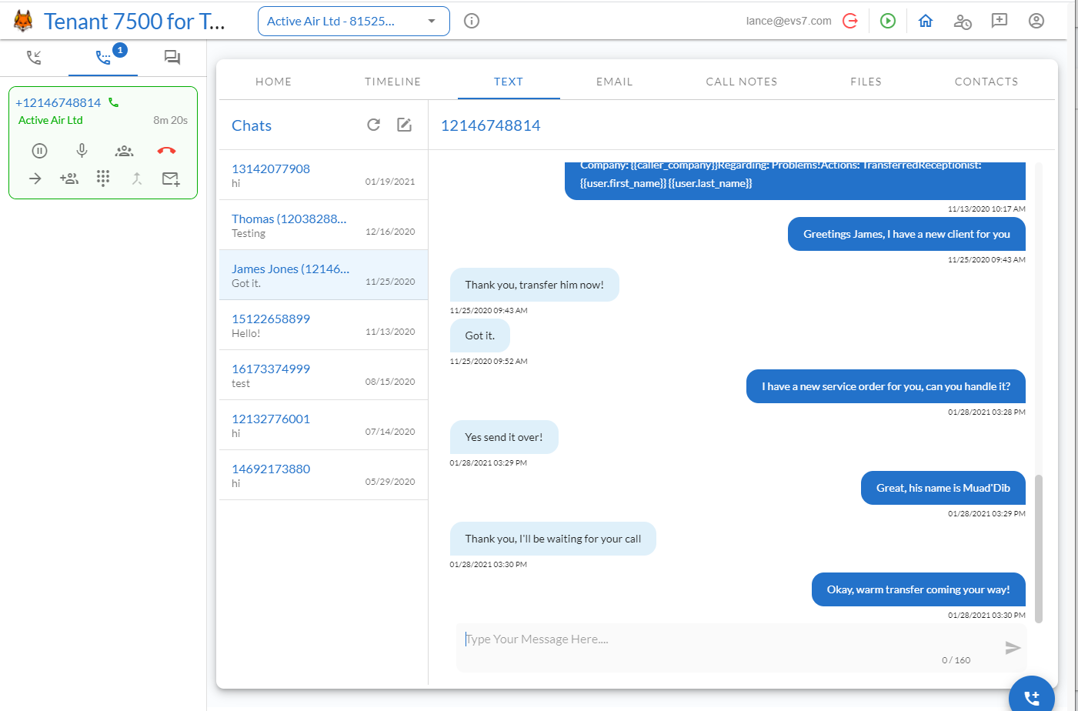Select the James Jones conversation
This screenshot has height=711, width=1078.
(x=323, y=275)
